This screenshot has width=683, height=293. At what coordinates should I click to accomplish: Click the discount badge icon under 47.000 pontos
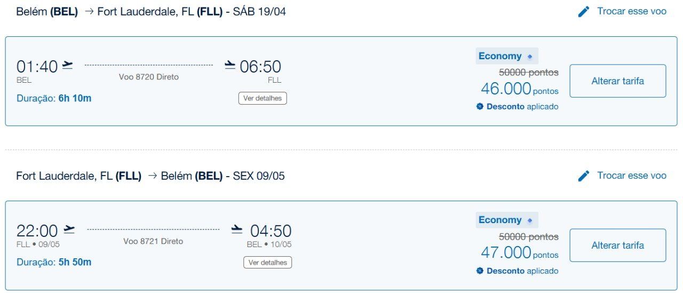(x=480, y=271)
